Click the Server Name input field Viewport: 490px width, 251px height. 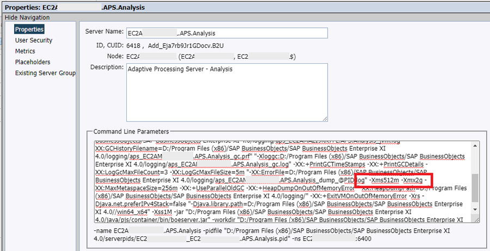coord(227,33)
